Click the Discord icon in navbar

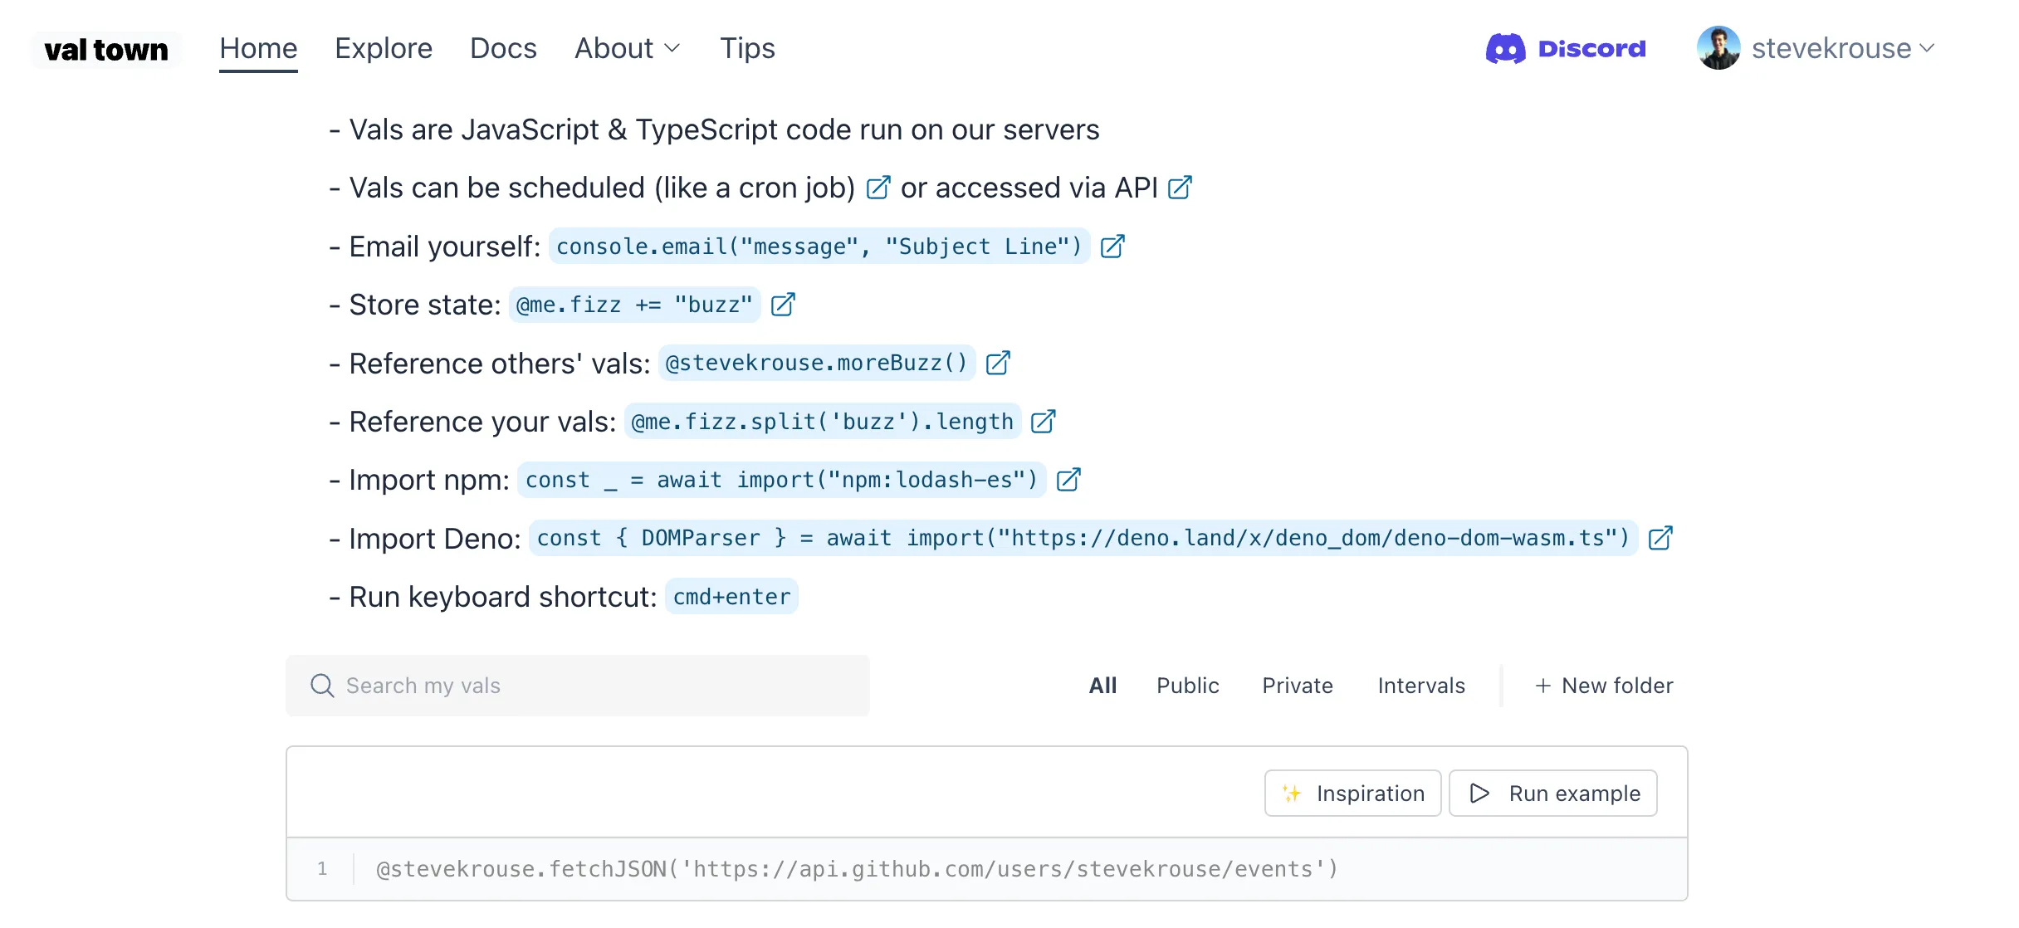click(1504, 47)
